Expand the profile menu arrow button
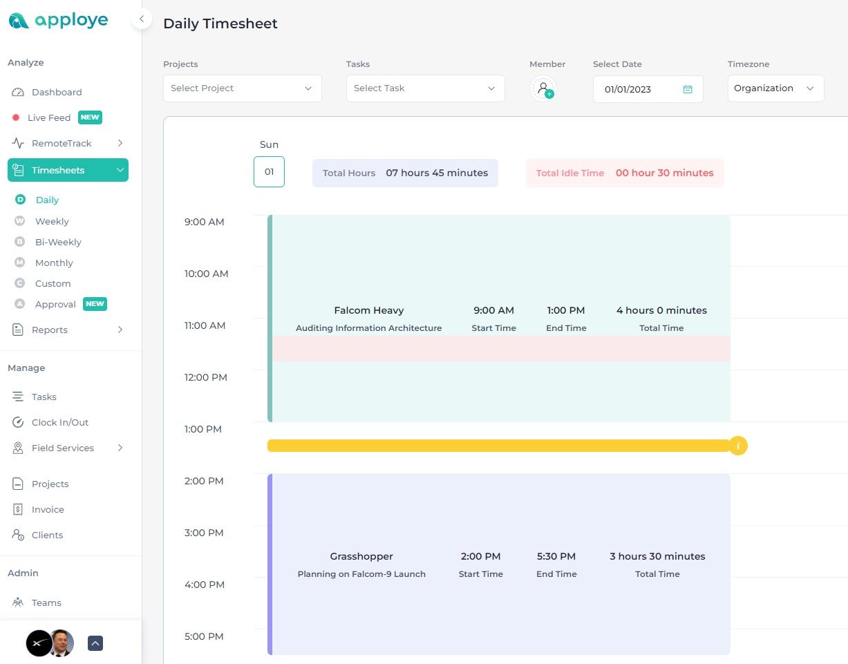The width and height of the screenshot is (848, 664). (95, 643)
